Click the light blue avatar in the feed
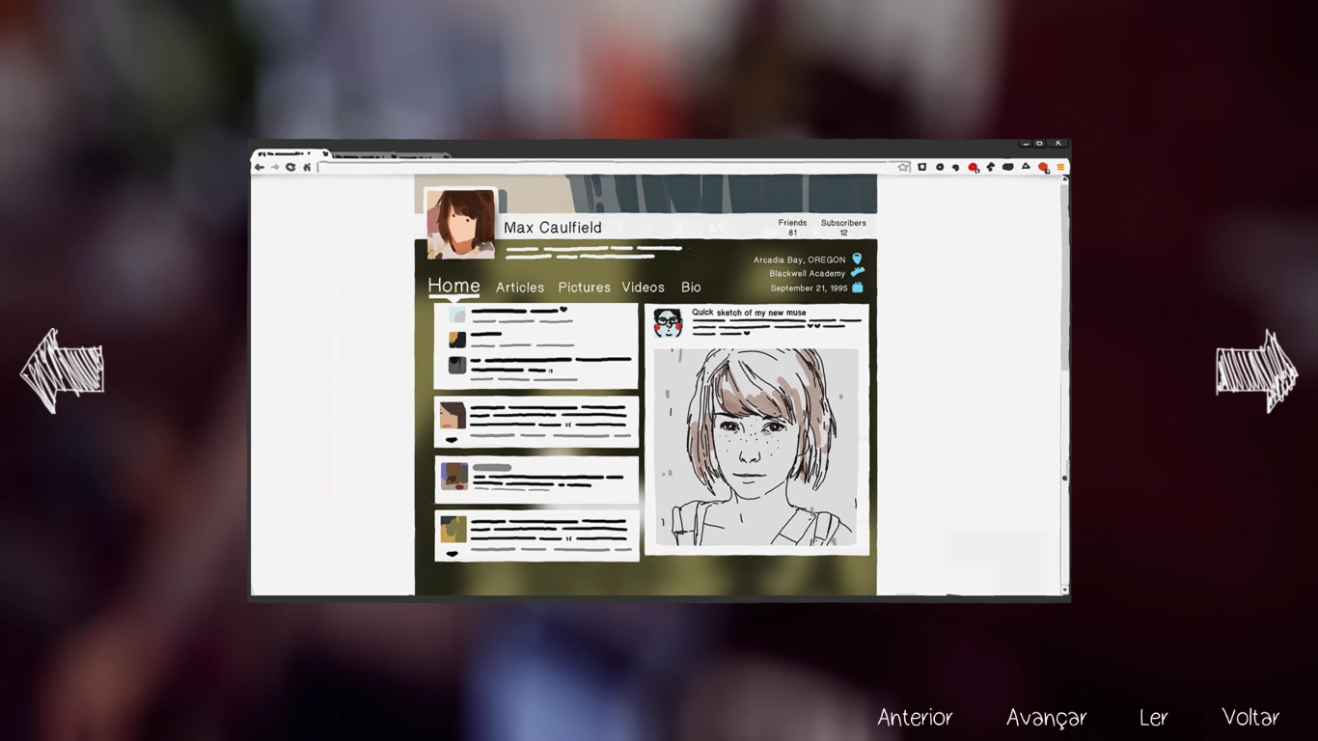The image size is (1318, 741). (457, 315)
